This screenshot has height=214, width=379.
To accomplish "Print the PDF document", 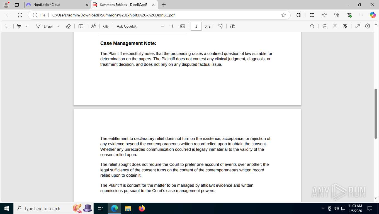I will (325, 26).
